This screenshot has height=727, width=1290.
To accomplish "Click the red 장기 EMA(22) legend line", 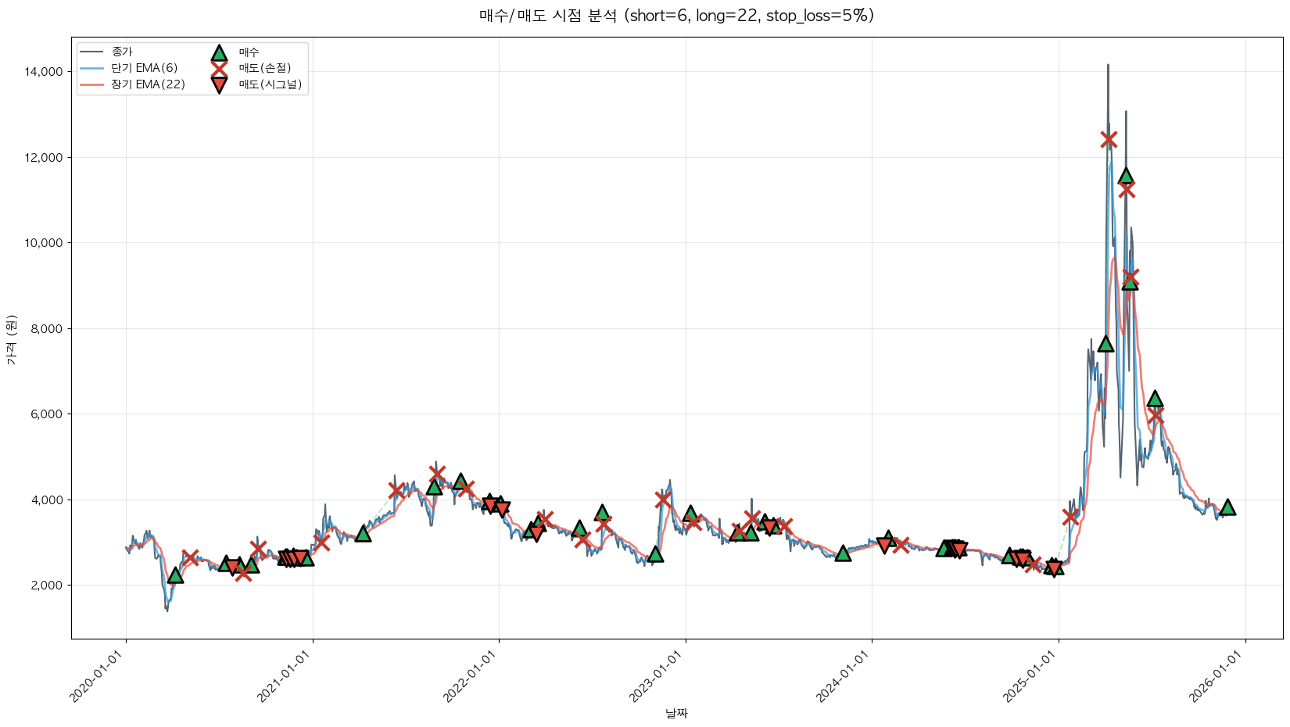I will click(92, 84).
